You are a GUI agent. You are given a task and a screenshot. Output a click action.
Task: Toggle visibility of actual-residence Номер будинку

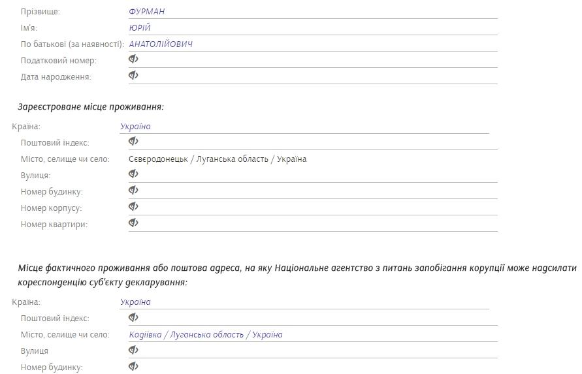[x=133, y=366]
